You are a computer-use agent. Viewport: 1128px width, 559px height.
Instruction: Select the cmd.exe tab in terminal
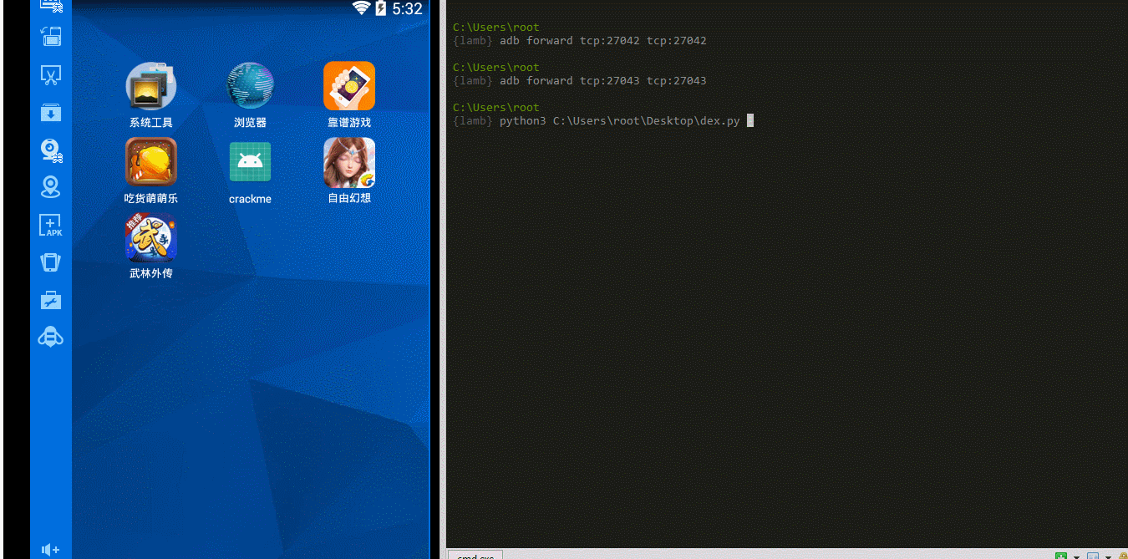475,555
